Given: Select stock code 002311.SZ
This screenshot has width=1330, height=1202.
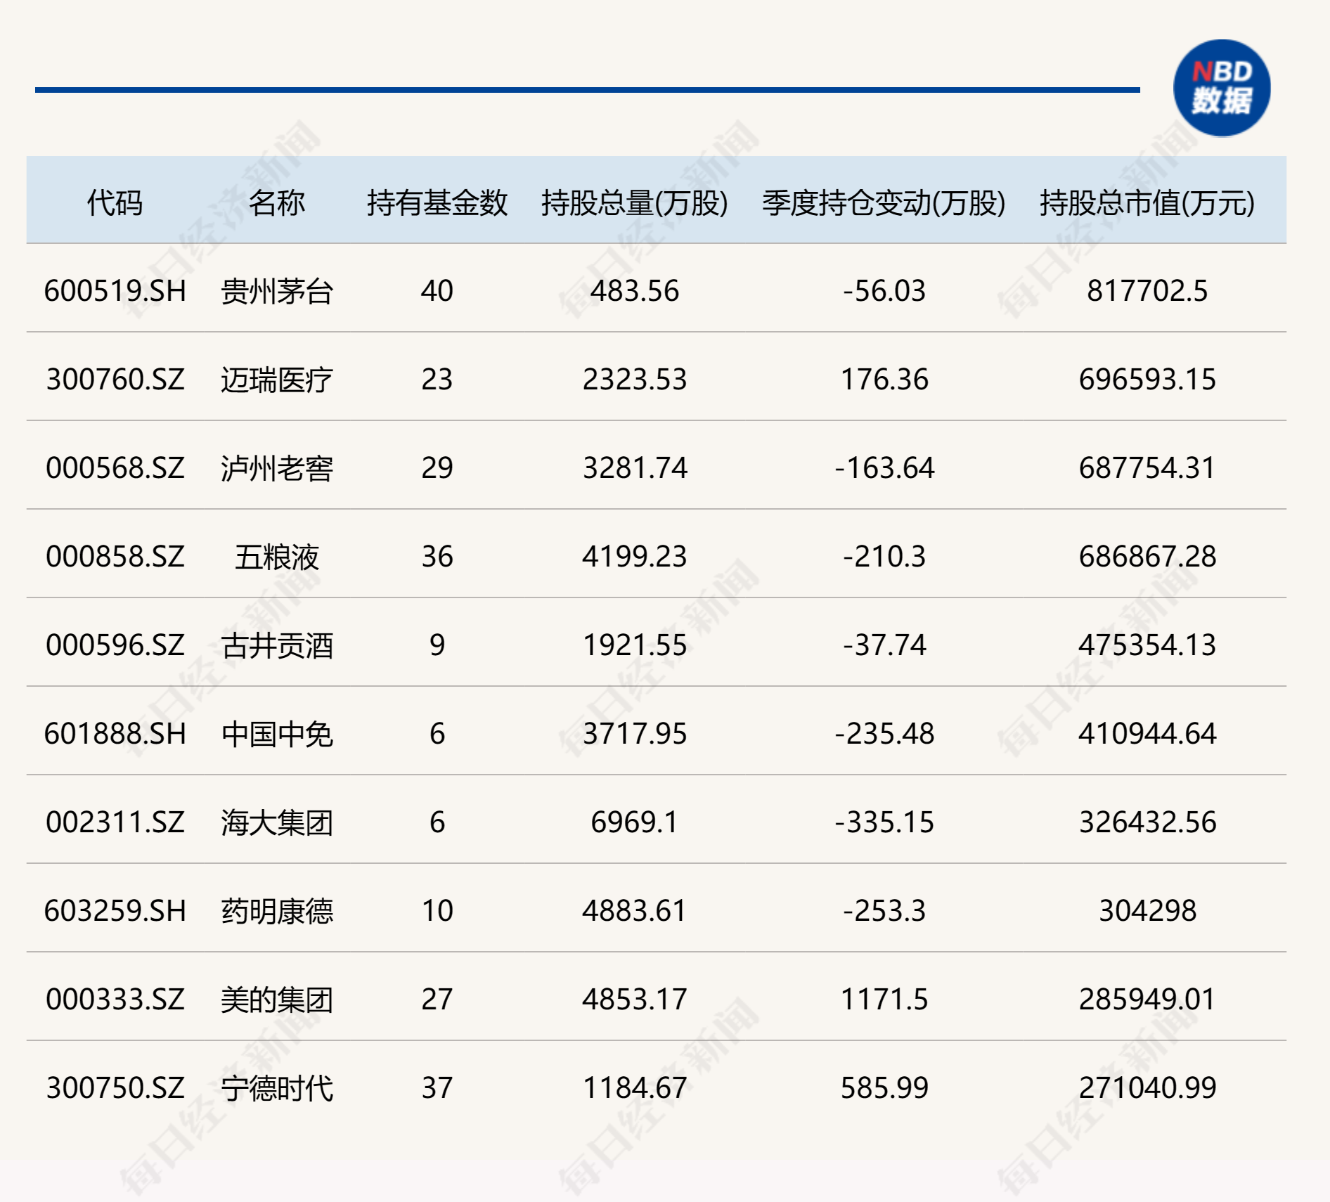Looking at the screenshot, I should tap(115, 822).
